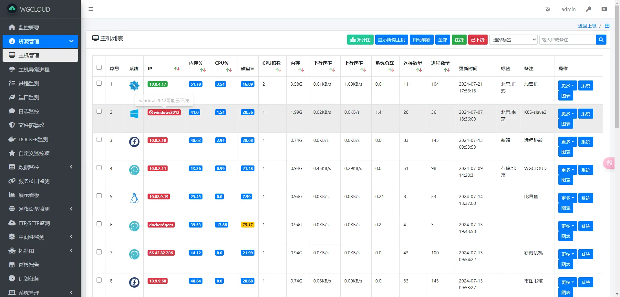Viewport: 620px width, 297px height.
Task: Check the row 8 host 10.9.9.68 checkbox
Action: pyautogui.click(x=99, y=280)
